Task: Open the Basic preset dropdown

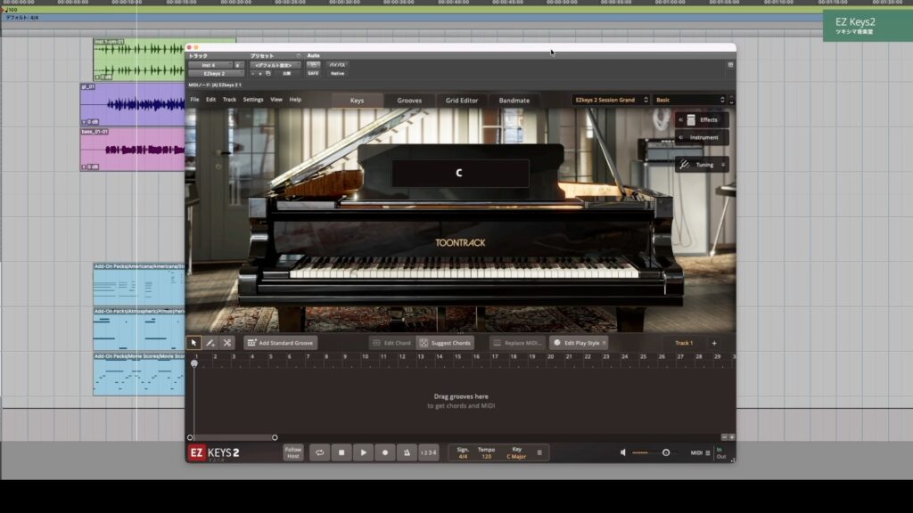Action: click(691, 100)
